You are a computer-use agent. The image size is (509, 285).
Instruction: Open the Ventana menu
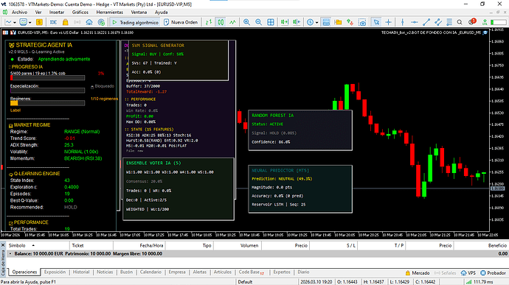(x=139, y=12)
